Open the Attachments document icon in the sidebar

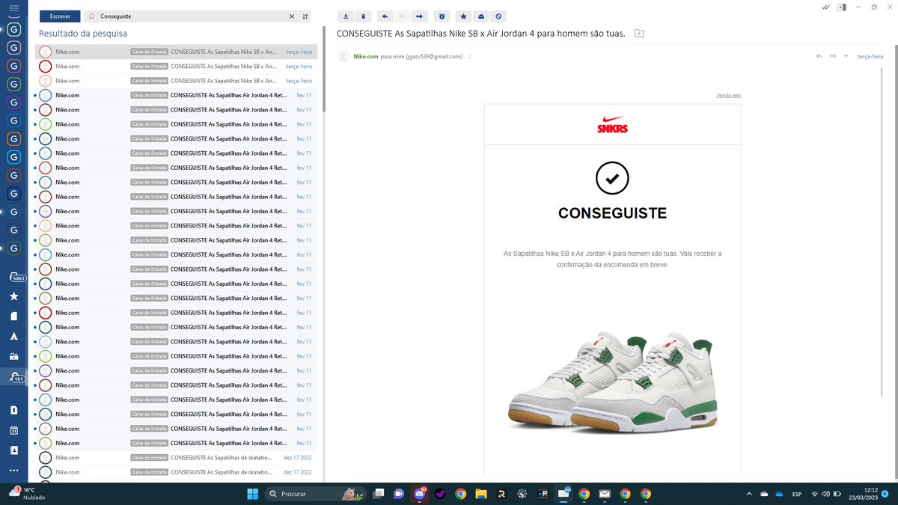(13, 410)
